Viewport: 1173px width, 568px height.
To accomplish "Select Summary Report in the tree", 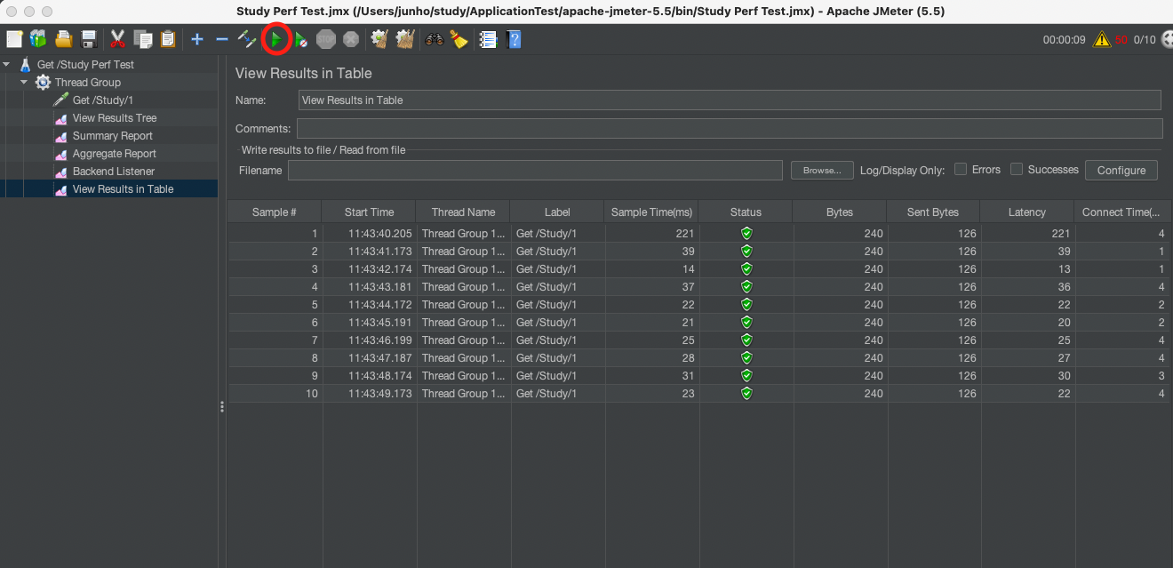I will click(x=112, y=136).
